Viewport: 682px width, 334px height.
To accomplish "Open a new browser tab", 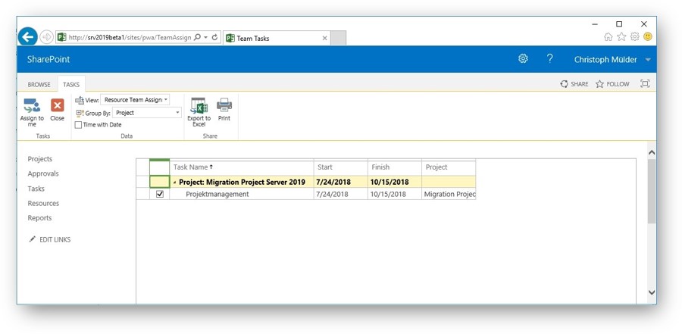I will [339, 39].
